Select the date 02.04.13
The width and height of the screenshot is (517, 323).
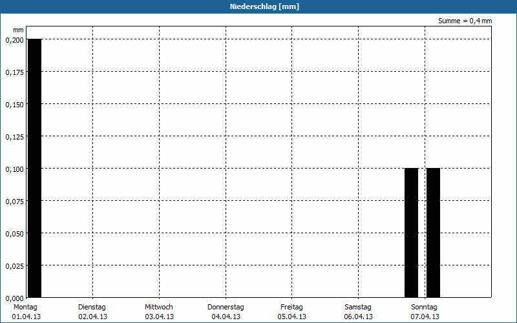tap(92, 317)
